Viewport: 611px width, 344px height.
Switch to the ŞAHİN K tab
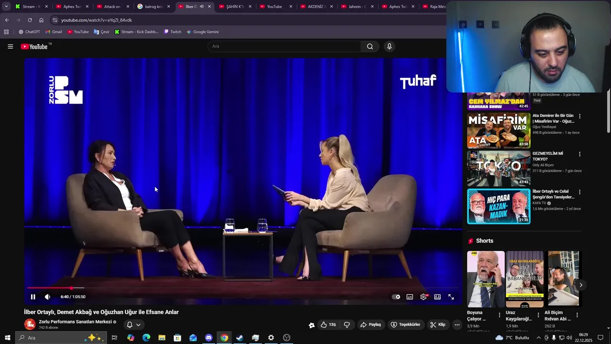(x=234, y=7)
